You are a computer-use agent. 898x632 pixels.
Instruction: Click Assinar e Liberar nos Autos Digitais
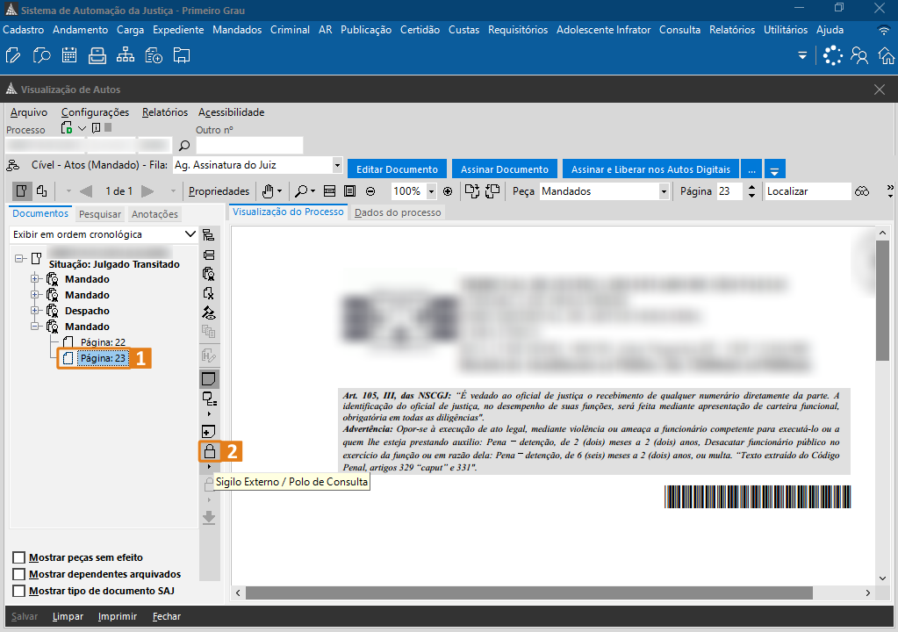click(650, 169)
